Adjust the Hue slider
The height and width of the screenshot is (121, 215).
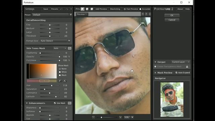(x=50, y=85)
